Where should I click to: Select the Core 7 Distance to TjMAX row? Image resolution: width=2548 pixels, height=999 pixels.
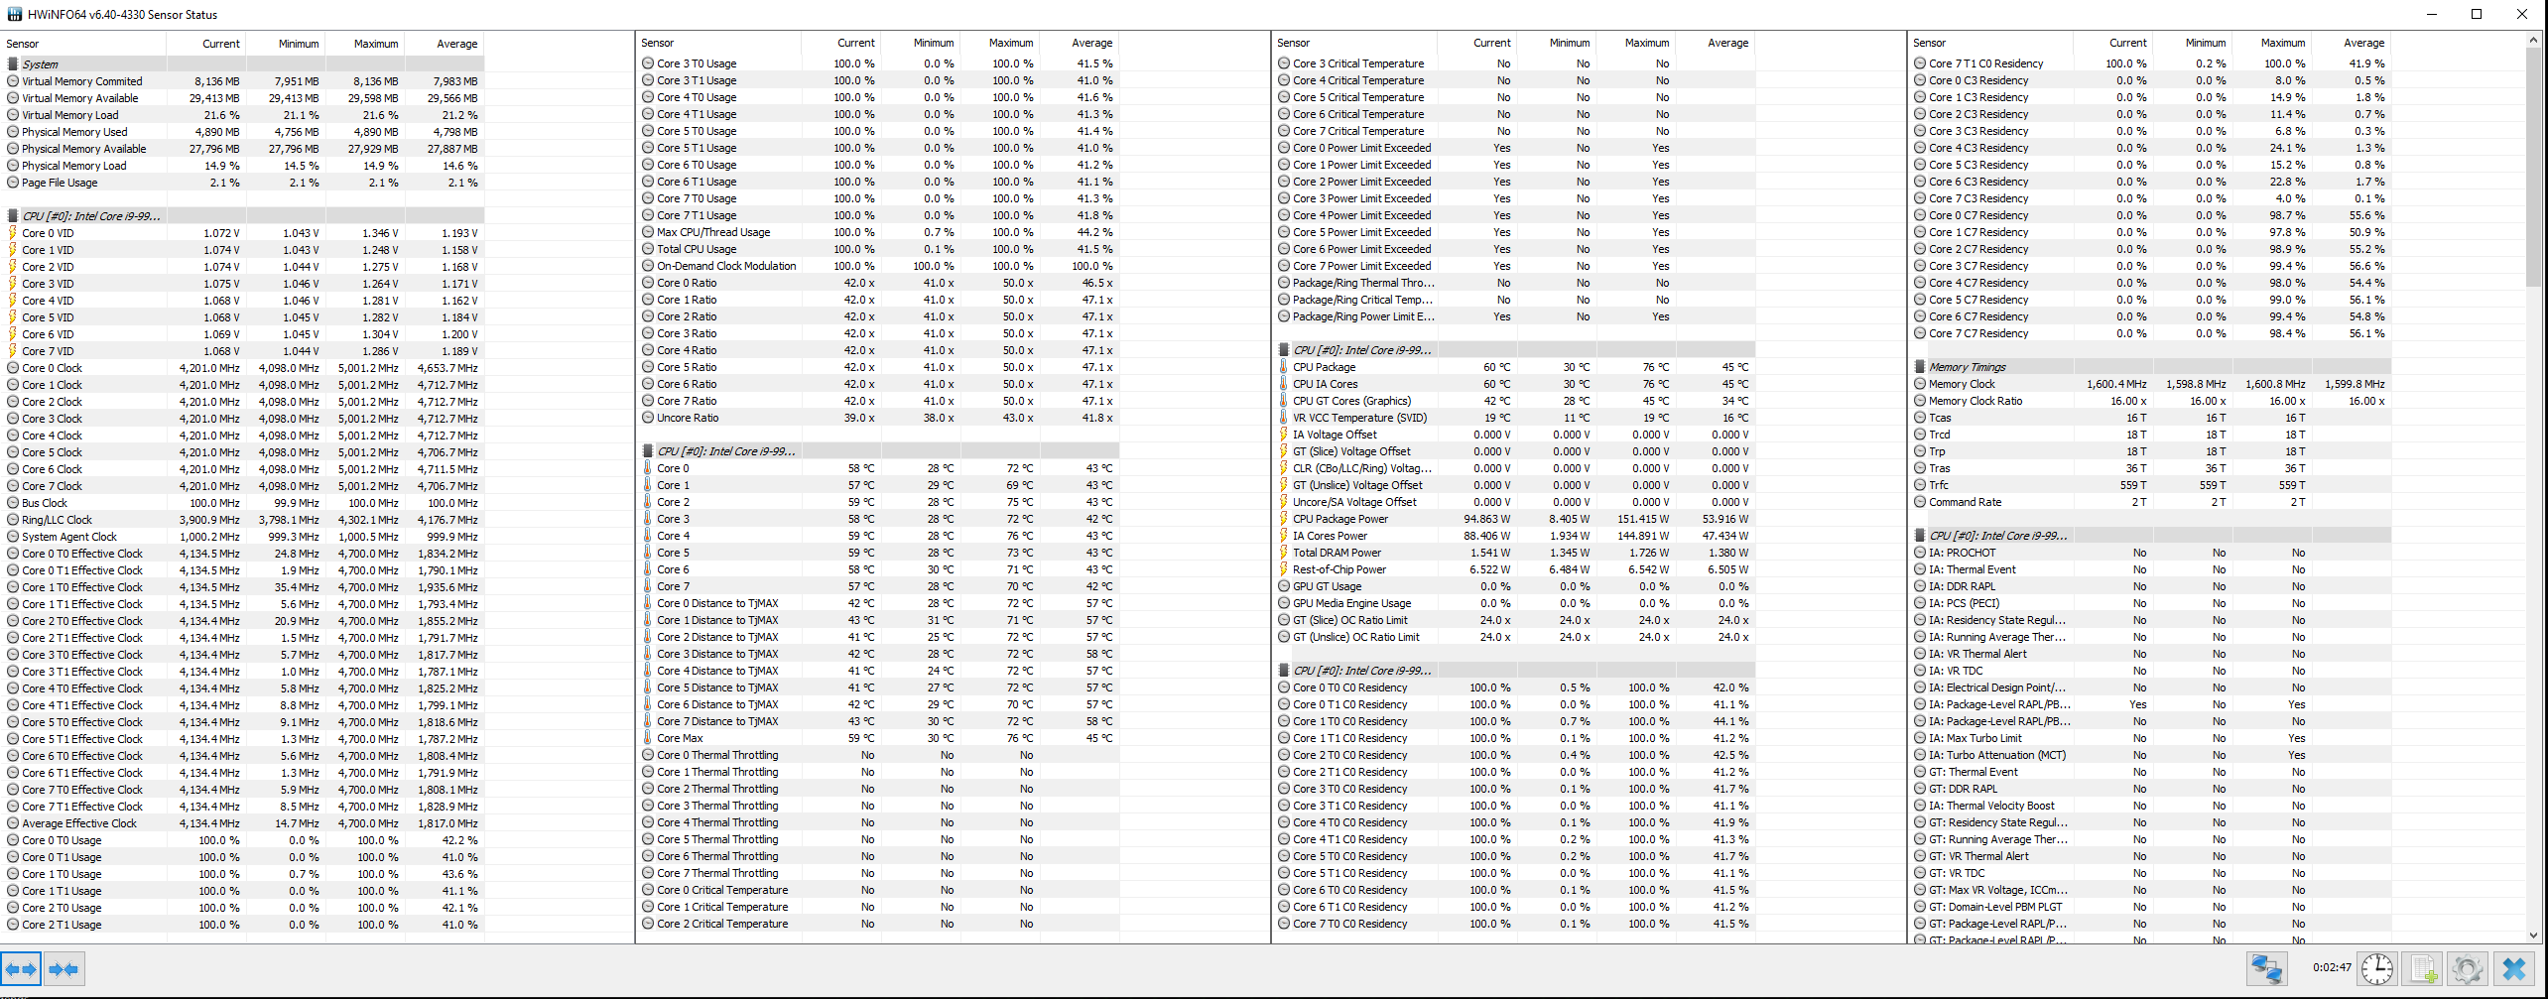click(x=878, y=721)
